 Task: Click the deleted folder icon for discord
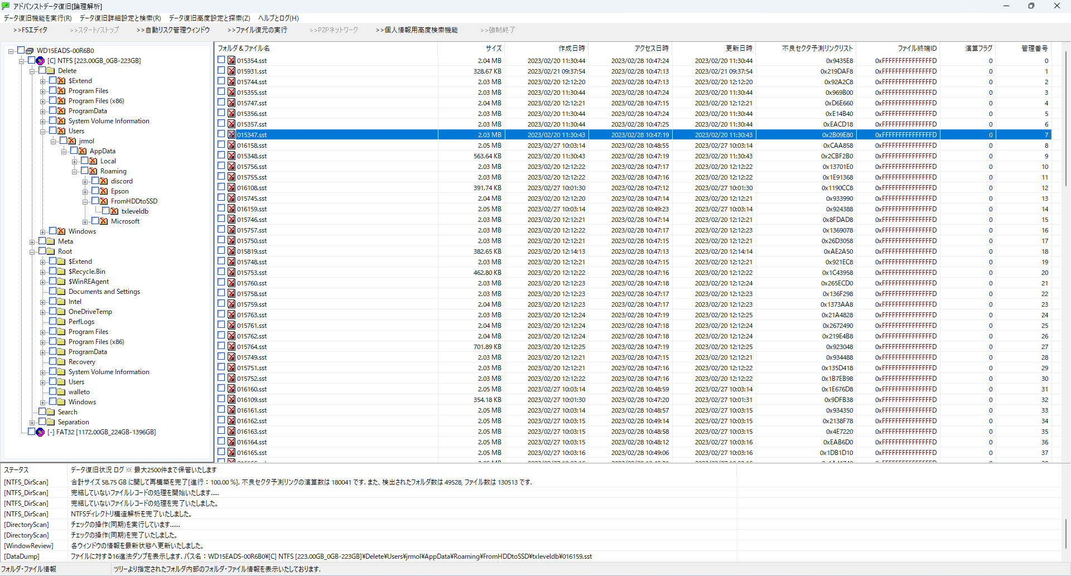click(x=104, y=181)
